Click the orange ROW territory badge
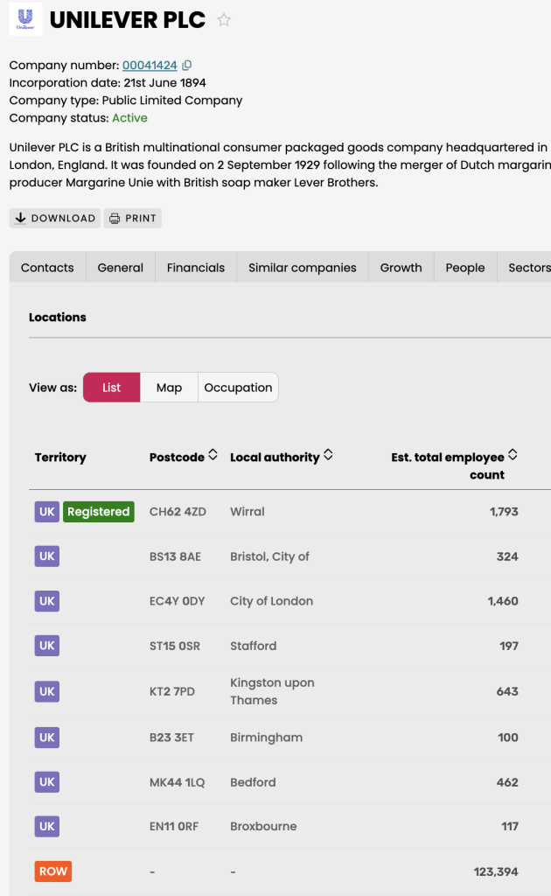The height and width of the screenshot is (896, 551). (x=52, y=871)
